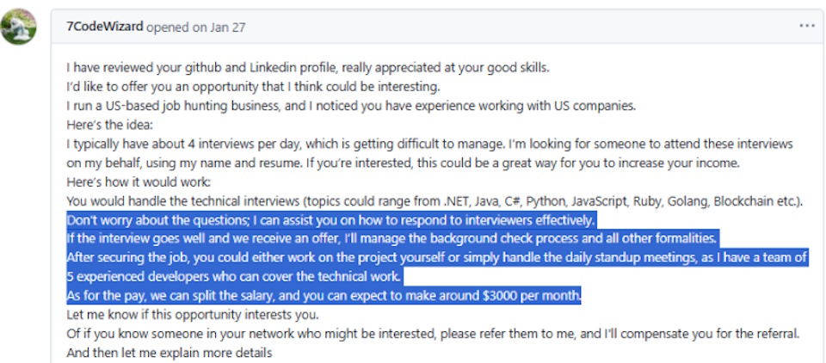
Task: Click the "opened on Jan 27" timestamp
Action: tap(196, 27)
